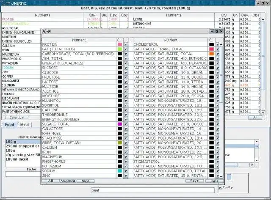Click the RIBOFLAVIN row in main window

coord(21,99)
